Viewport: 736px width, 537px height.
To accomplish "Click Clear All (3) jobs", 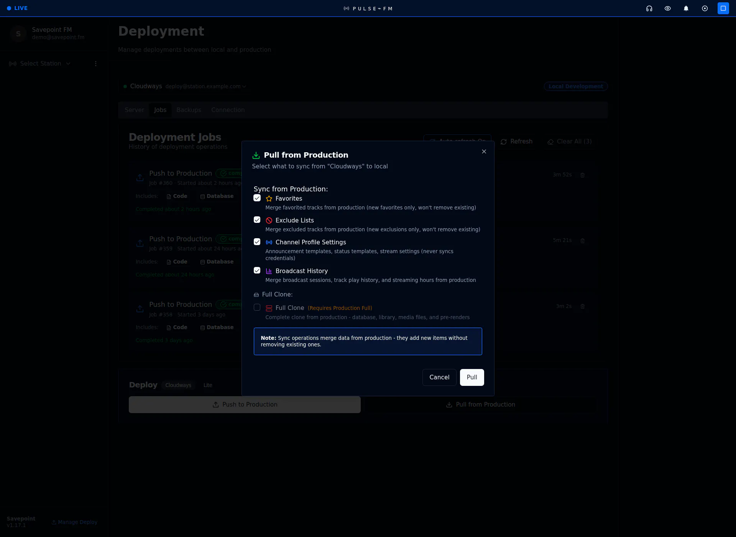I will click(569, 142).
